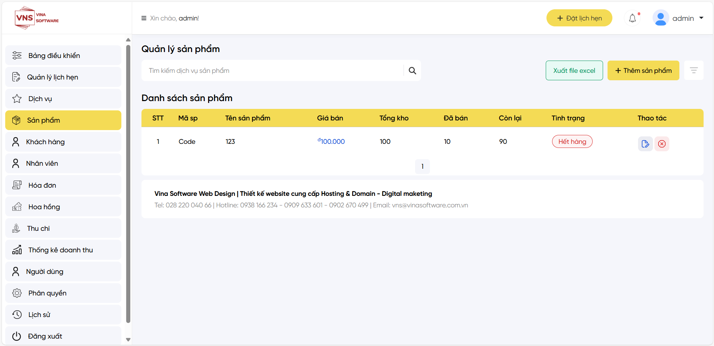Viewport: 714px width, 346px height.
Task: View Lịch sử log
Action: (63, 314)
